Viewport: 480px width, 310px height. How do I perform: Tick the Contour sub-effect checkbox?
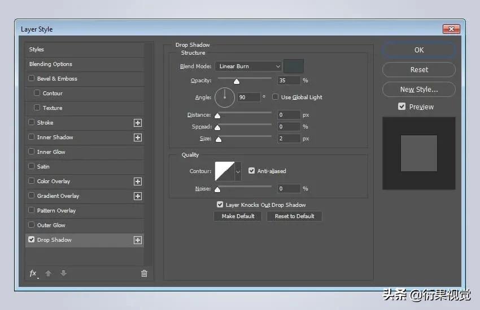tap(37, 93)
